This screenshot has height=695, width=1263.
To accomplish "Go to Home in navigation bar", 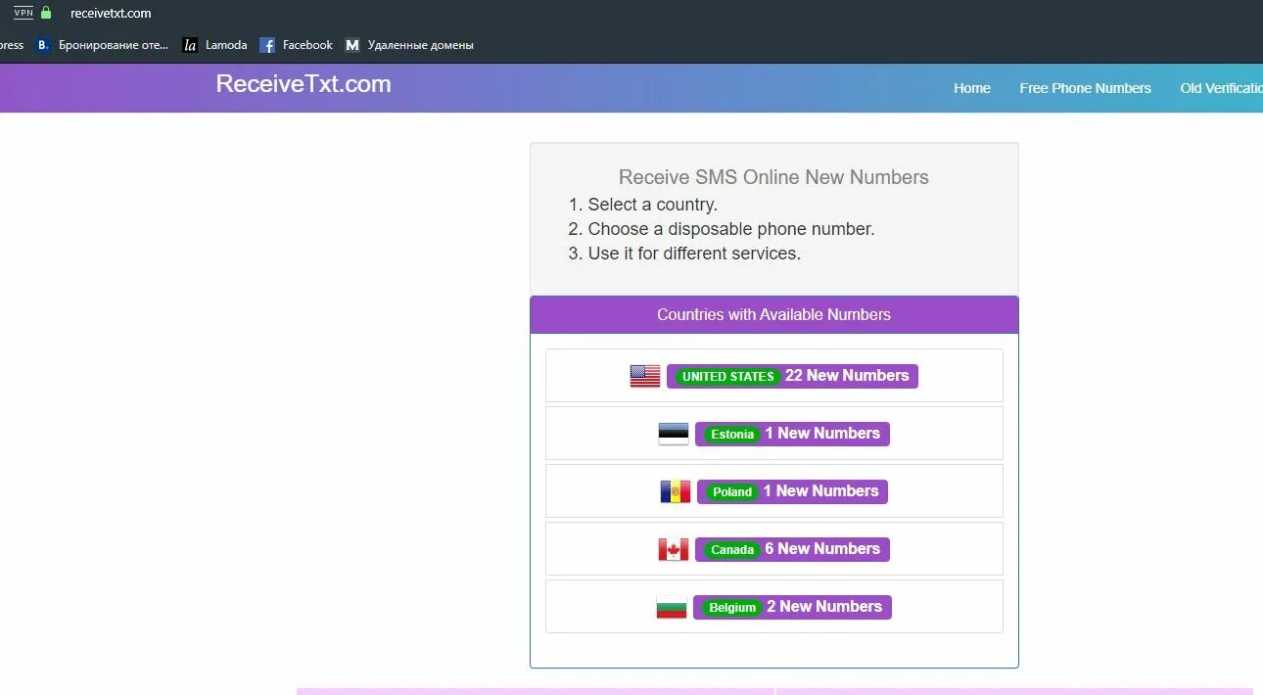I will pos(972,88).
